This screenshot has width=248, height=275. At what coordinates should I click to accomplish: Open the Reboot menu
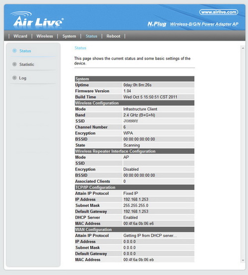point(114,36)
